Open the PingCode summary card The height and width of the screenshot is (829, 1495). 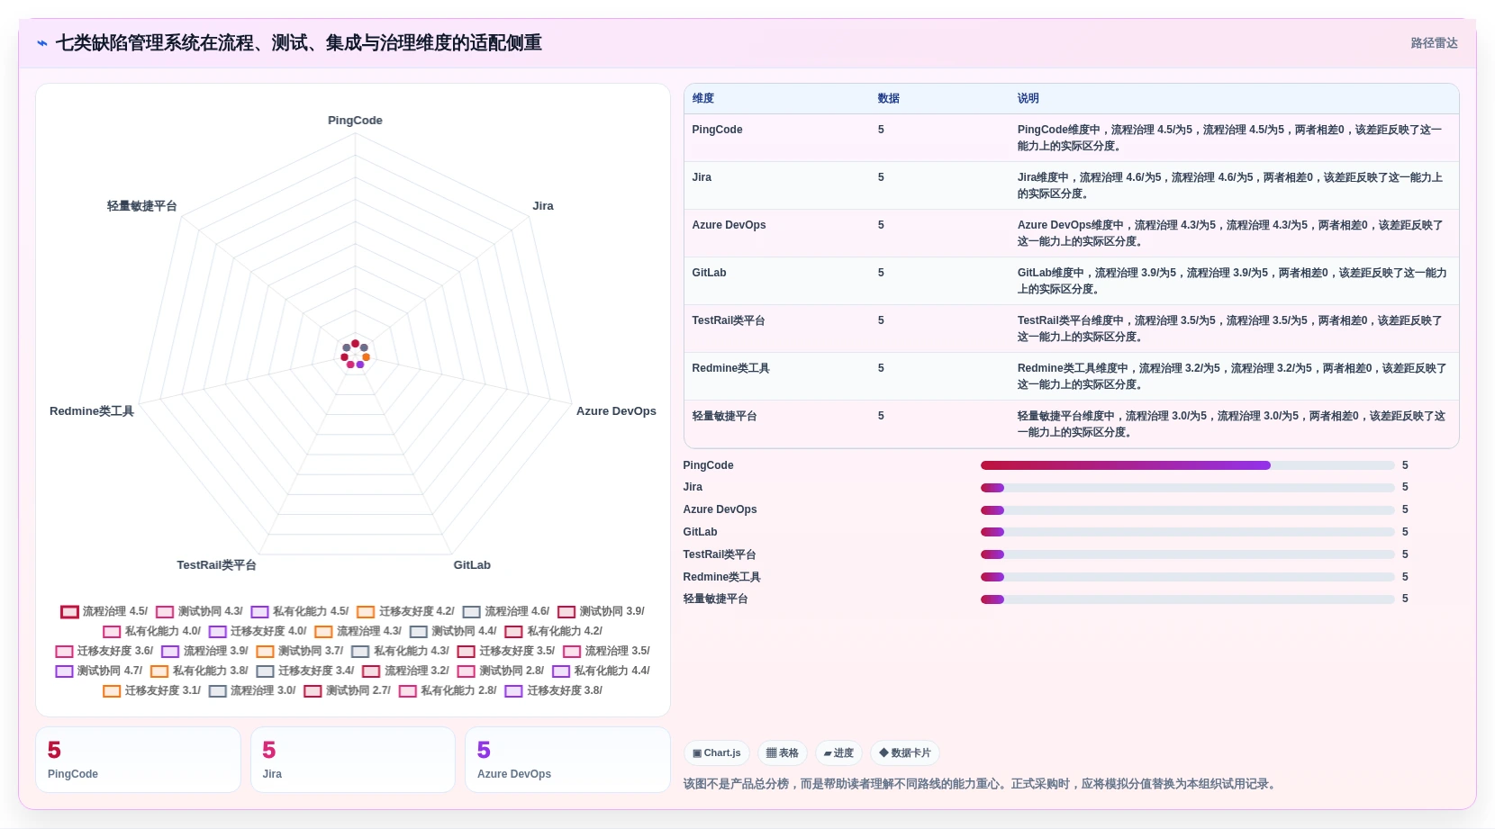tap(138, 760)
